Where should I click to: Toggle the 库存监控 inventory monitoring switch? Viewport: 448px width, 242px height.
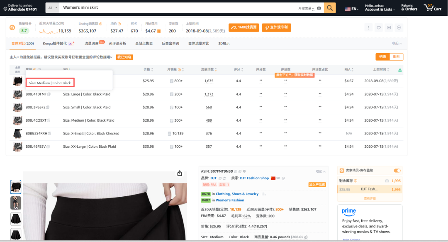[x=397, y=171]
